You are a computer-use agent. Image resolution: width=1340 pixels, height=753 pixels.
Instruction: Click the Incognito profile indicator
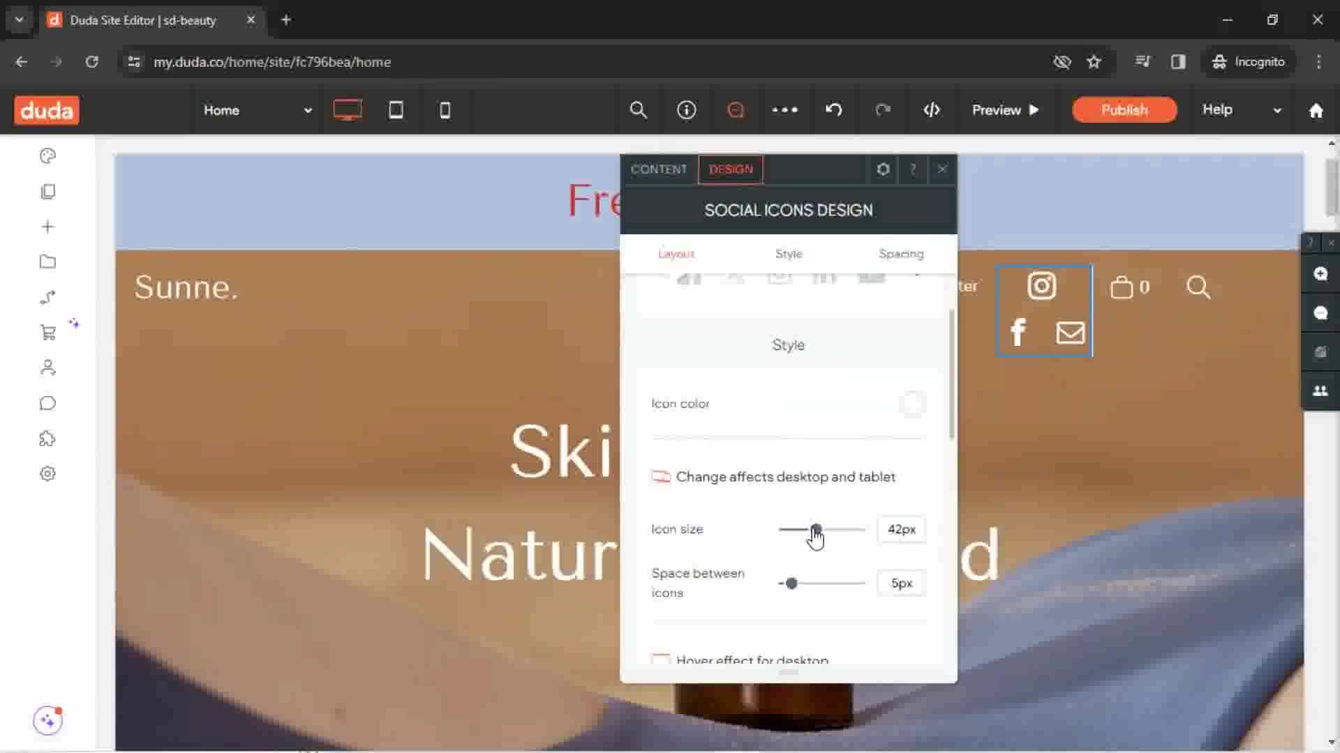pyautogui.click(x=1249, y=62)
